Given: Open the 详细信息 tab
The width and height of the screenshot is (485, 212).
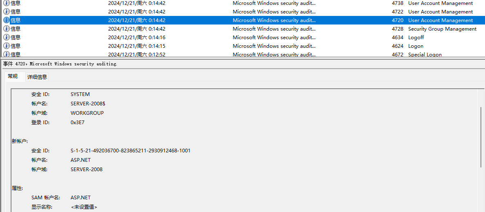Looking at the screenshot, I should click(37, 77).
